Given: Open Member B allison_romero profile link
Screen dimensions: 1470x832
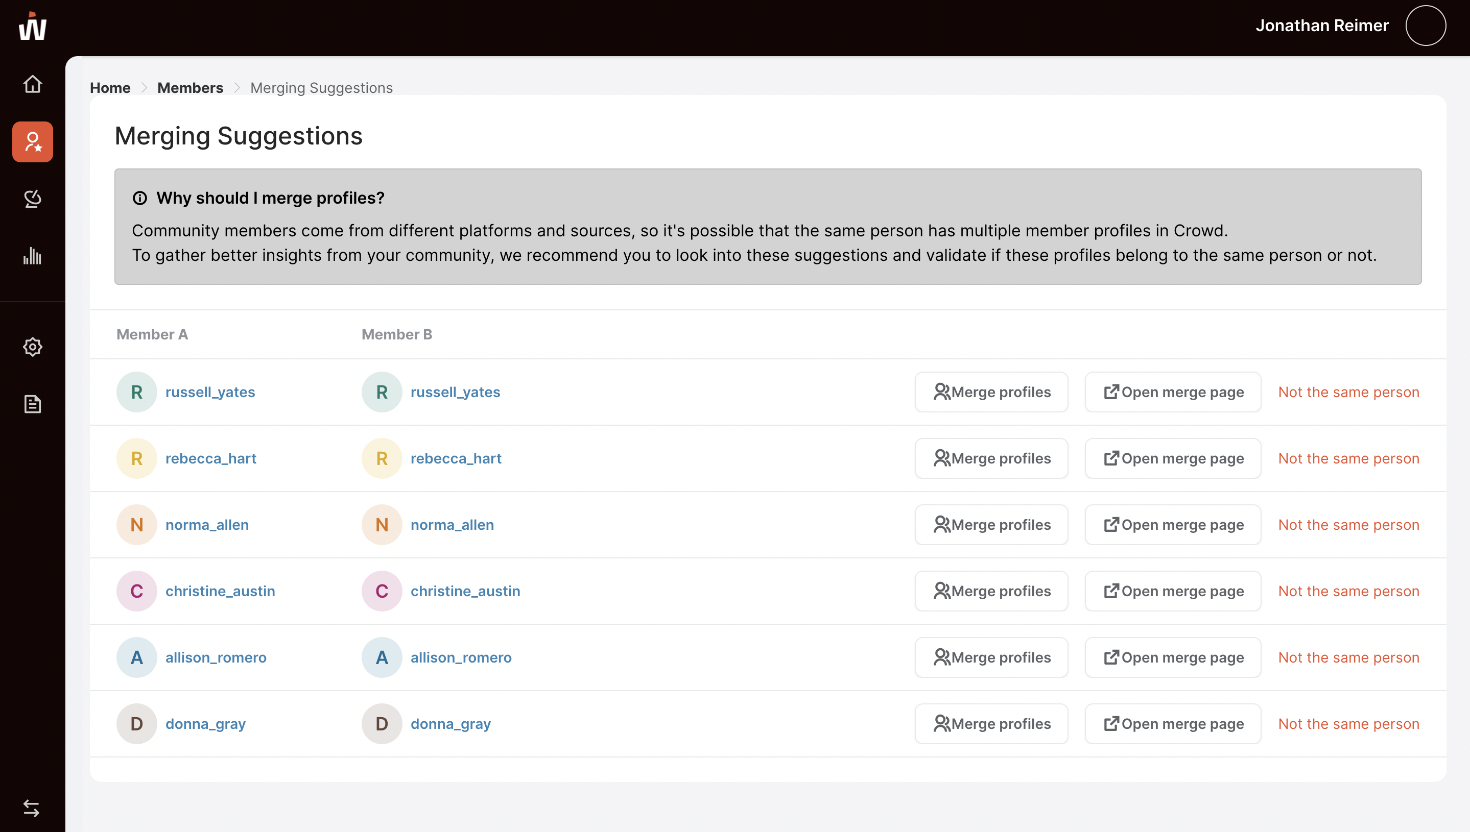Looking at the screenshot, I should 461,657.
